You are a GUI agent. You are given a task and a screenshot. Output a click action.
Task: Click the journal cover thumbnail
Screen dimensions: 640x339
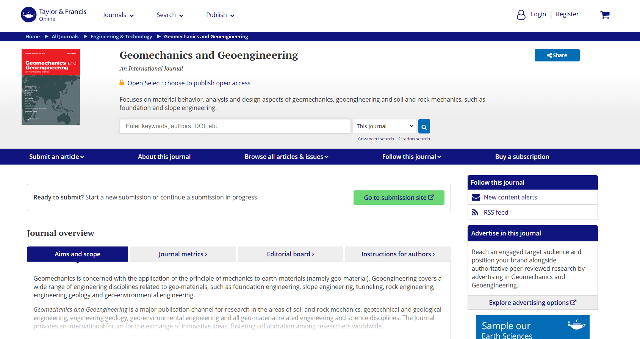click(x=51, y=87)
